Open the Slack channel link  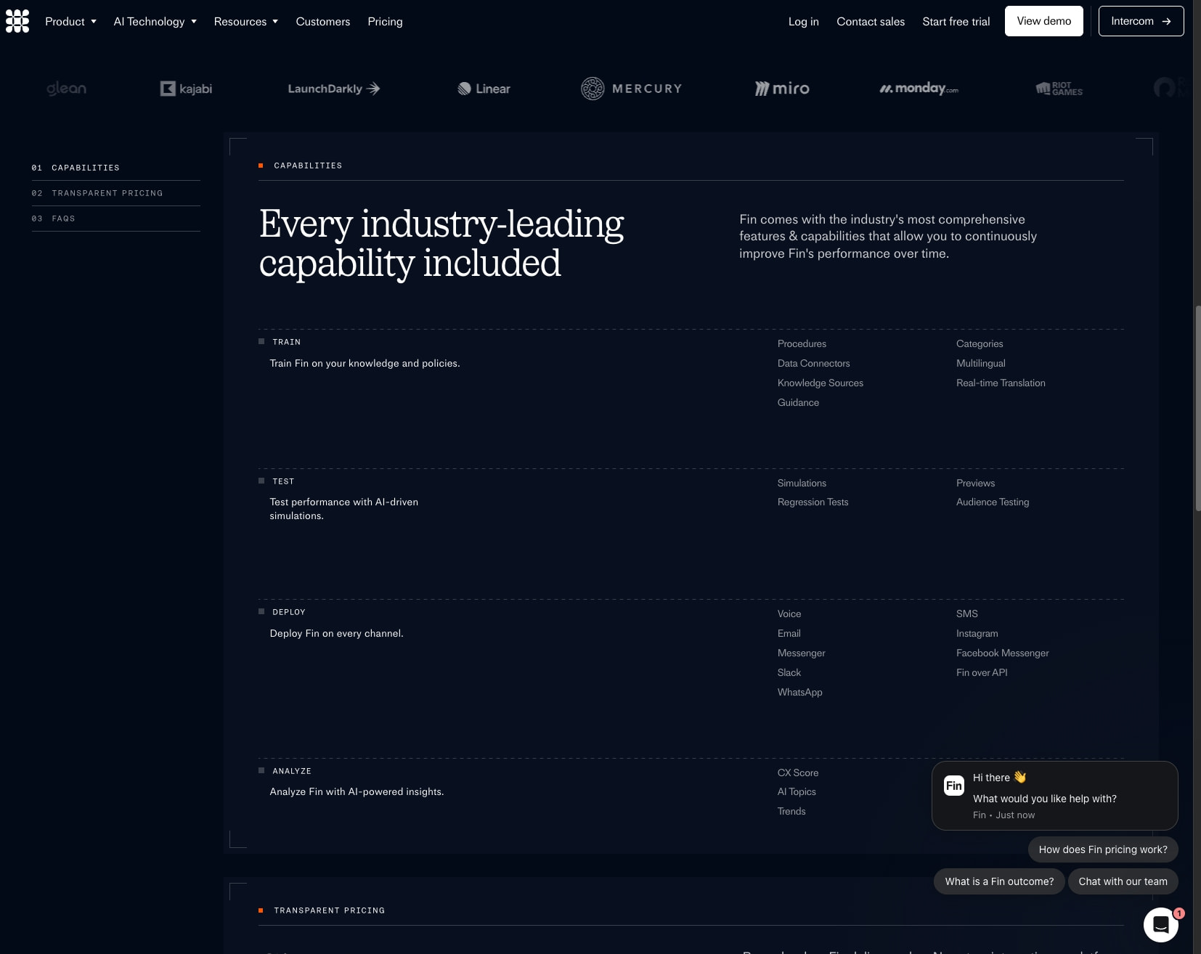tap(789, 672)
